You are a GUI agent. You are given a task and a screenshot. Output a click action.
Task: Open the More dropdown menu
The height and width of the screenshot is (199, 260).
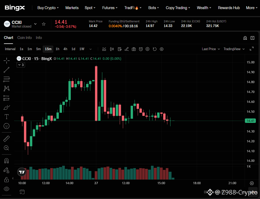click(x=252, y=8)
